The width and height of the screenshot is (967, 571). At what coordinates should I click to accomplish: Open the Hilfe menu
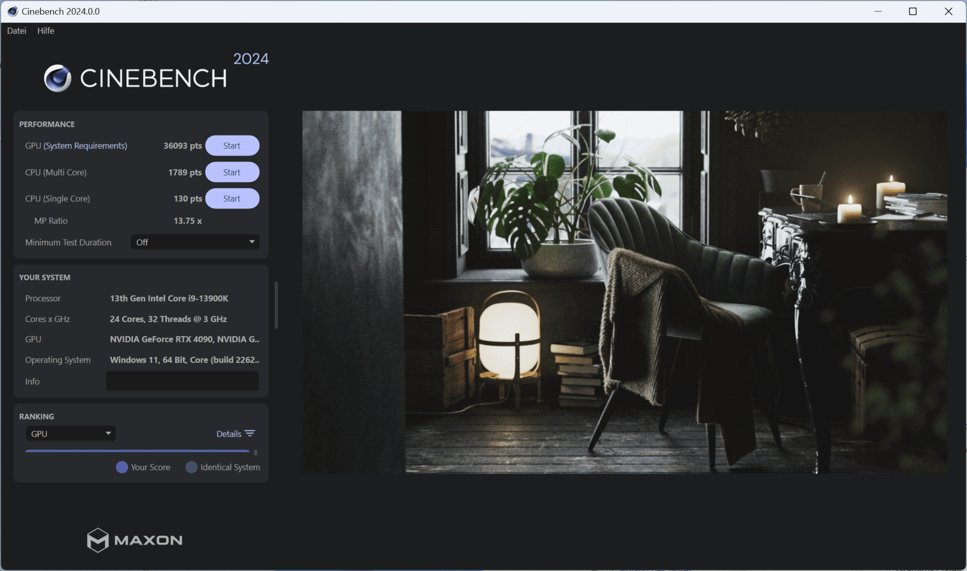click(x=45, y=31)
